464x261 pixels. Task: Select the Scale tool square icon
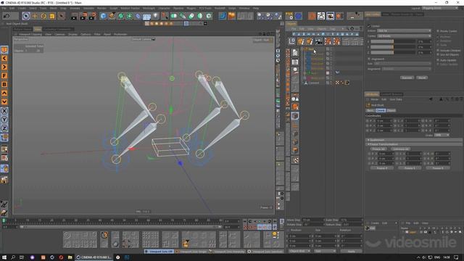[52, 16]
